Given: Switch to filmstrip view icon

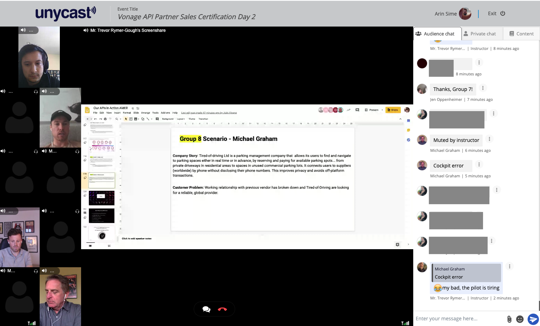Looking at the screenshot, I should pos(90,246).
